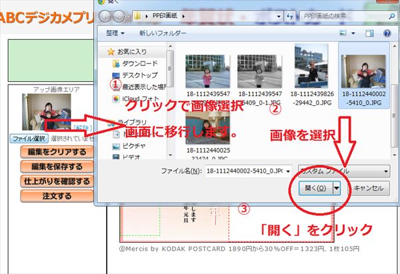Viewport: 400px width, 274px height.
Task: Open the 整理 menu
Action: pos(115,33)
